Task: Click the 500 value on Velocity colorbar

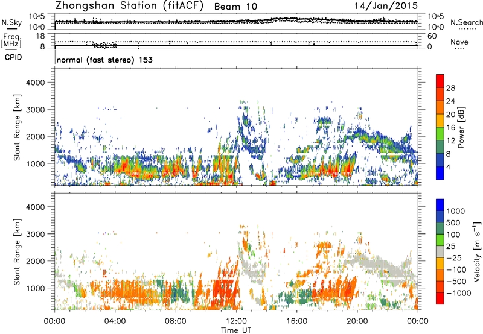Action: pyautogui.click(x=453, y=223)
